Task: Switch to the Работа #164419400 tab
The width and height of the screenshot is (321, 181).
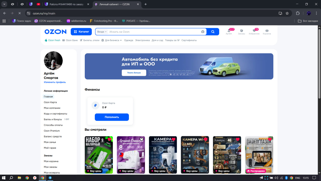Action: click(67, 4)
